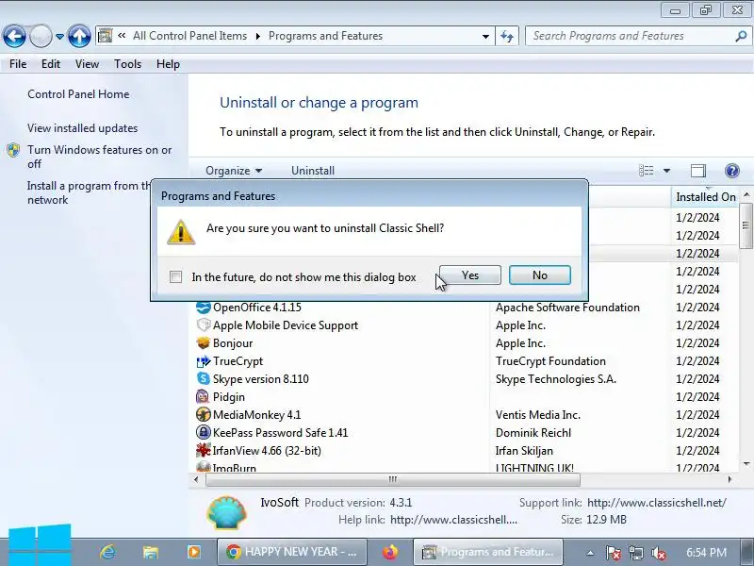The width and height of the screenshot is (754, 566).
Task: Click the shield icon beside Windows features
Action: click(x=13, y=150)
